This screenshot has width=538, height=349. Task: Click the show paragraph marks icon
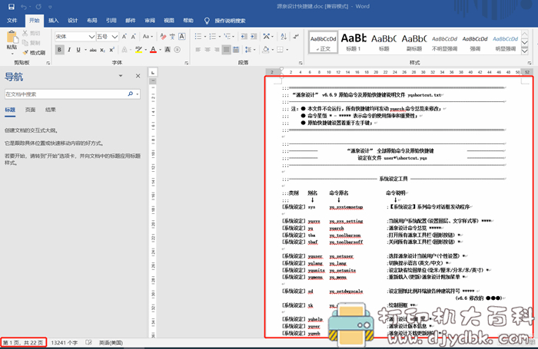tap(295, 36)
